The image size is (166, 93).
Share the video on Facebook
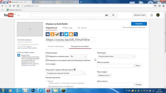pyautogui.click(x=62, y=34)
